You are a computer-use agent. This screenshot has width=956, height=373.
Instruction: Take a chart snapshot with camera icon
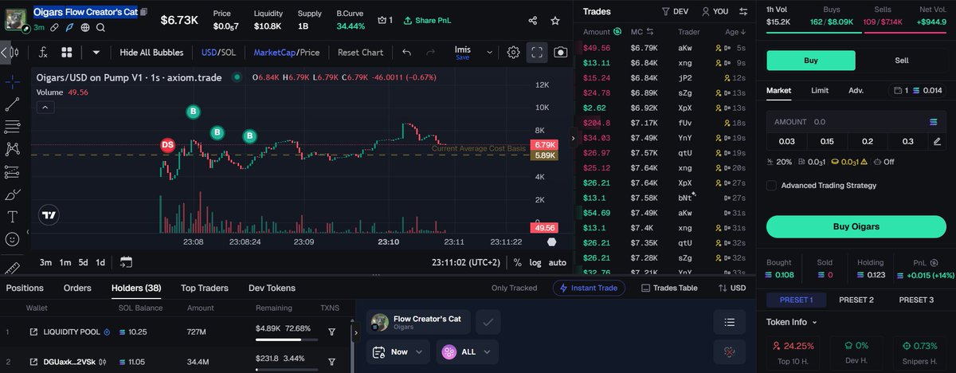[561, 53]
